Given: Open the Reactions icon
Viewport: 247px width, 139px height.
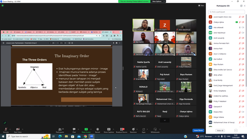Looking at the screenshot, I should 133,129.
